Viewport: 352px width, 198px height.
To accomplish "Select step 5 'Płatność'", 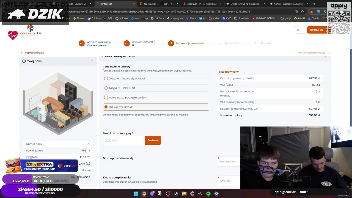I will 263,43.
